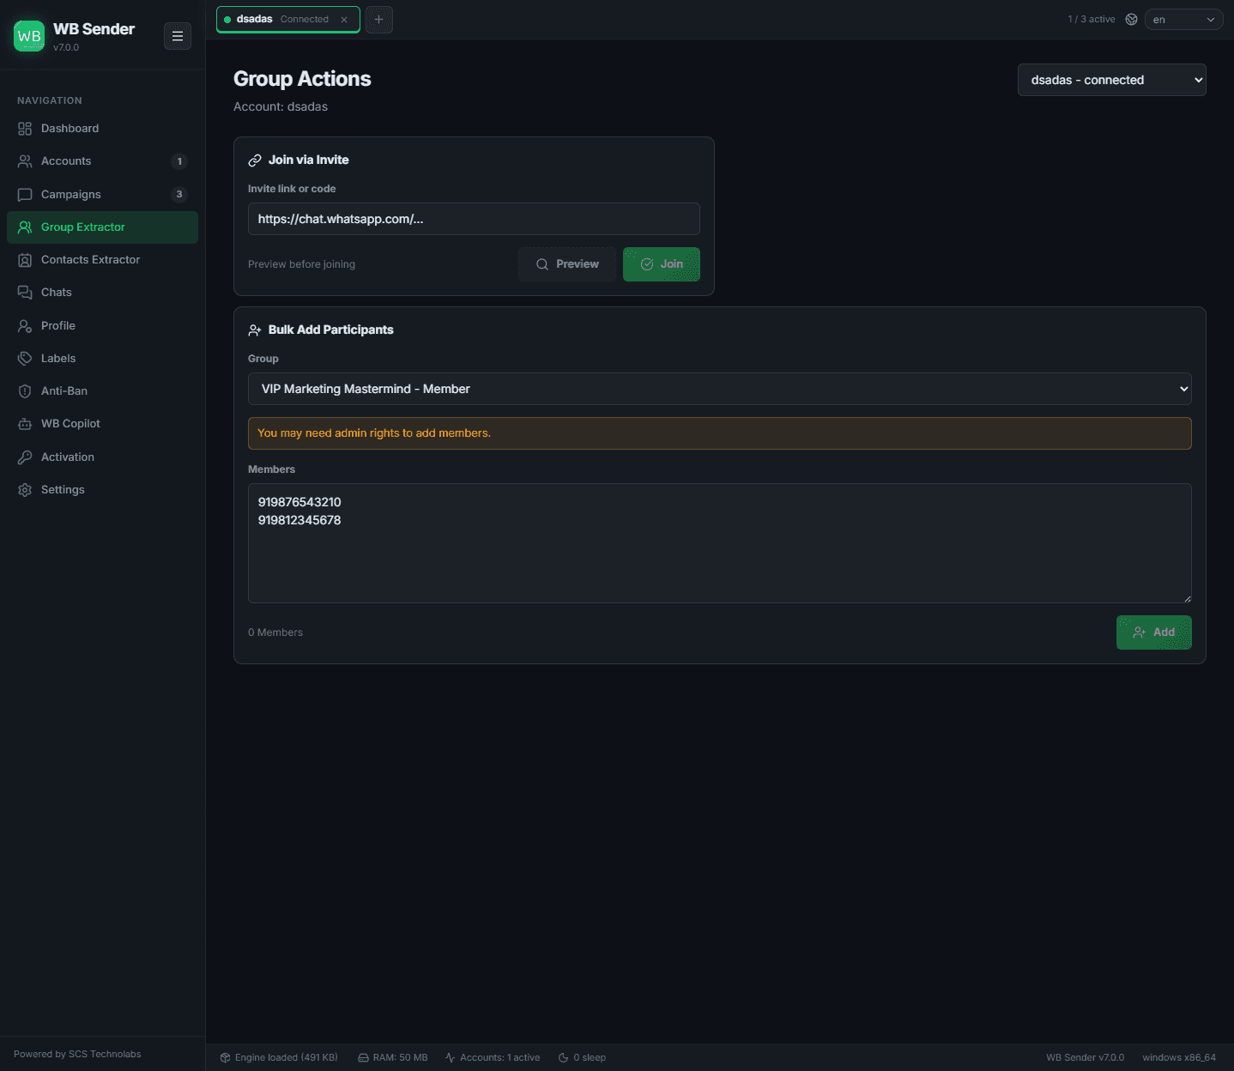Image resolution: width=1234 pixels, height=1071 pixels.
Task: Click the Profile person icon
Action: tap(25, 326)
